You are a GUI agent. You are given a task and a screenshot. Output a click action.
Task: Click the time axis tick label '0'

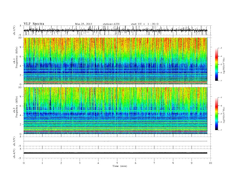[x=24, y=163]
